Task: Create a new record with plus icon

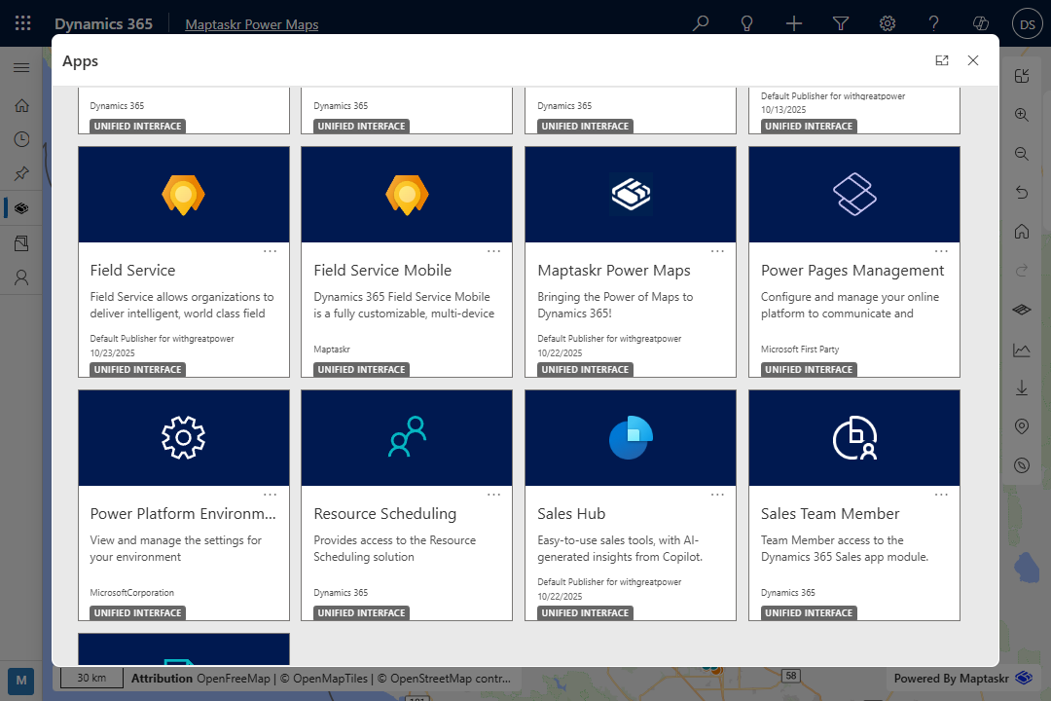Action: coord(794,23)
